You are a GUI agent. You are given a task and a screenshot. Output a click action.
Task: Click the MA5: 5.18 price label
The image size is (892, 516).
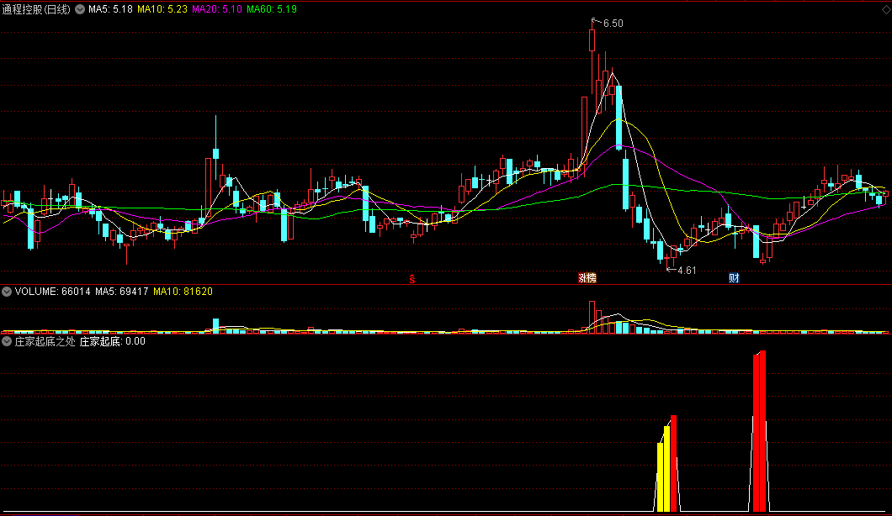coord(110,9)
